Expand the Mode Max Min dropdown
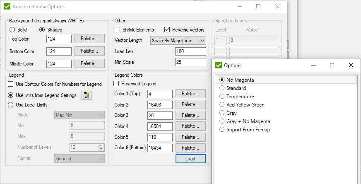The height and width of the screenshot is (184, 361). click(x=79, y=115)
